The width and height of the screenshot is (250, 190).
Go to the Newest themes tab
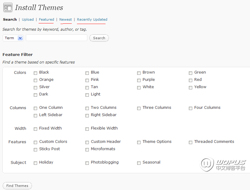[66, 19]
